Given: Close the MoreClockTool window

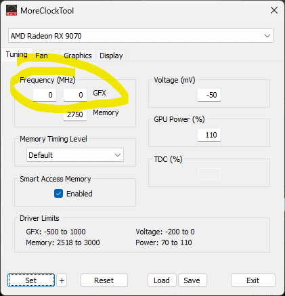Looking at the screenshot, I should [x=274, y=10].
